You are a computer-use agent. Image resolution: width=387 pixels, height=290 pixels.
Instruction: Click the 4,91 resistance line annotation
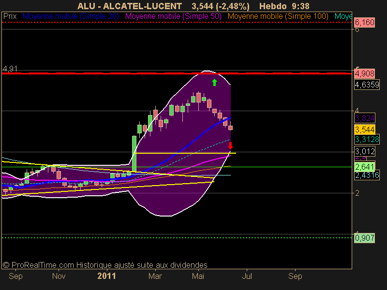(10, 69)
